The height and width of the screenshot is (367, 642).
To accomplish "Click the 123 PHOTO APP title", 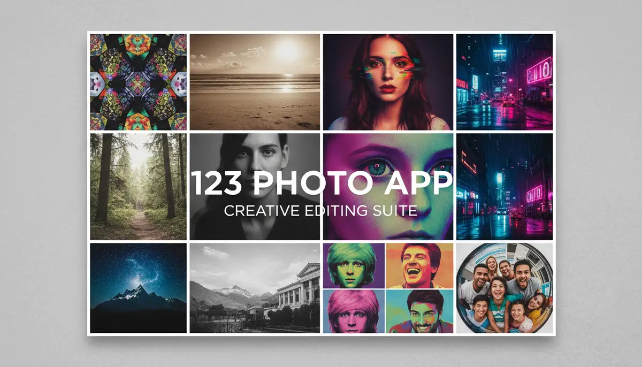I will point(321,183).
